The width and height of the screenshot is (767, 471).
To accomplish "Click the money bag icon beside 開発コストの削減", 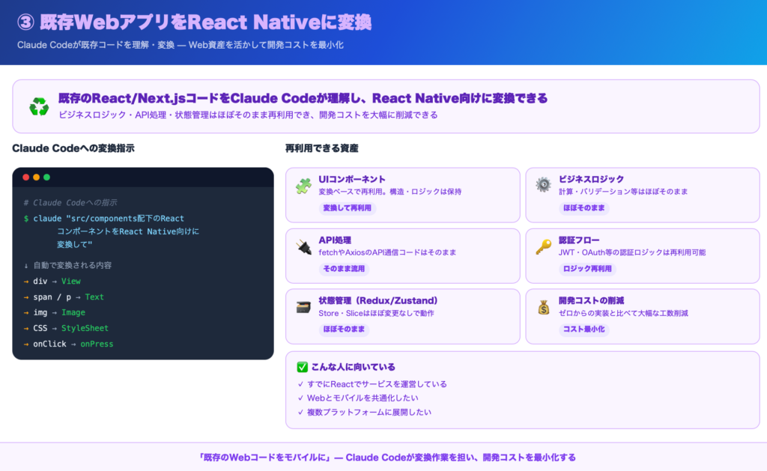I will pyautogui.click(x=543, y=307).
